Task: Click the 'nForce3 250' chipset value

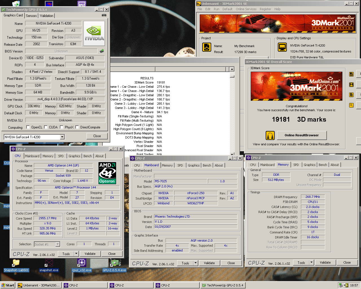Action: coord(196,193)
